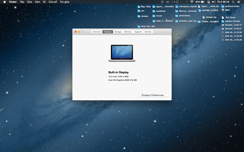Switch to the Storage tab
This screenshot has height=152, width=244.
click(118, 32)
